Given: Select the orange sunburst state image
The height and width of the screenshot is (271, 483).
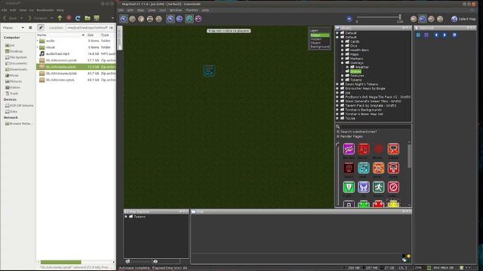Looking at the screenshot, I should coord(378,168).
